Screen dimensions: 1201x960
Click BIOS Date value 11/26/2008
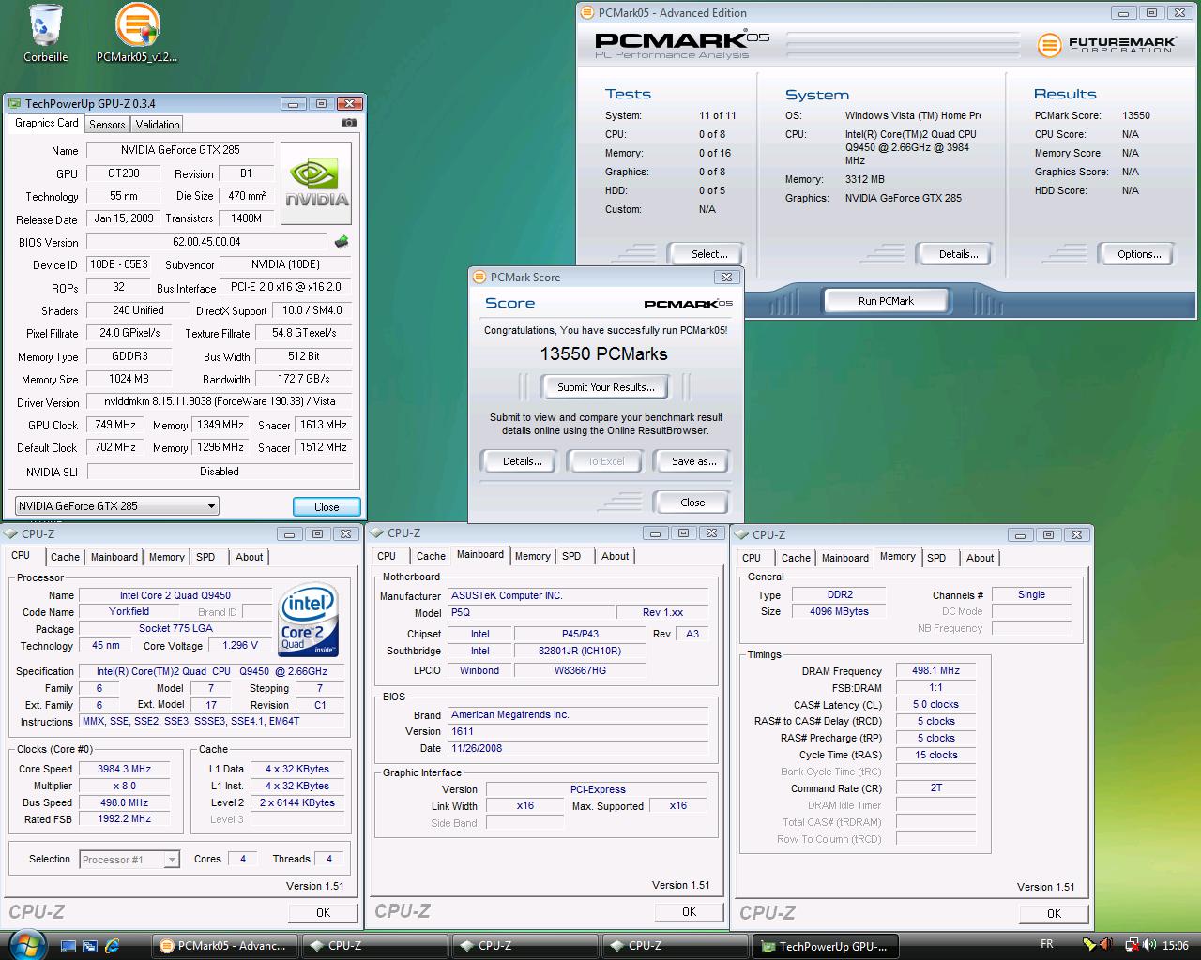578,748
